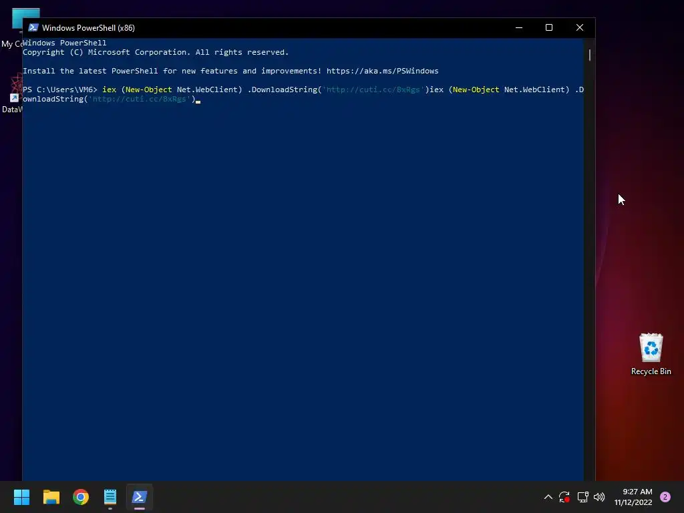
Task: Open the clock showing 9:27 AM
Action: [x=633, y=497]
